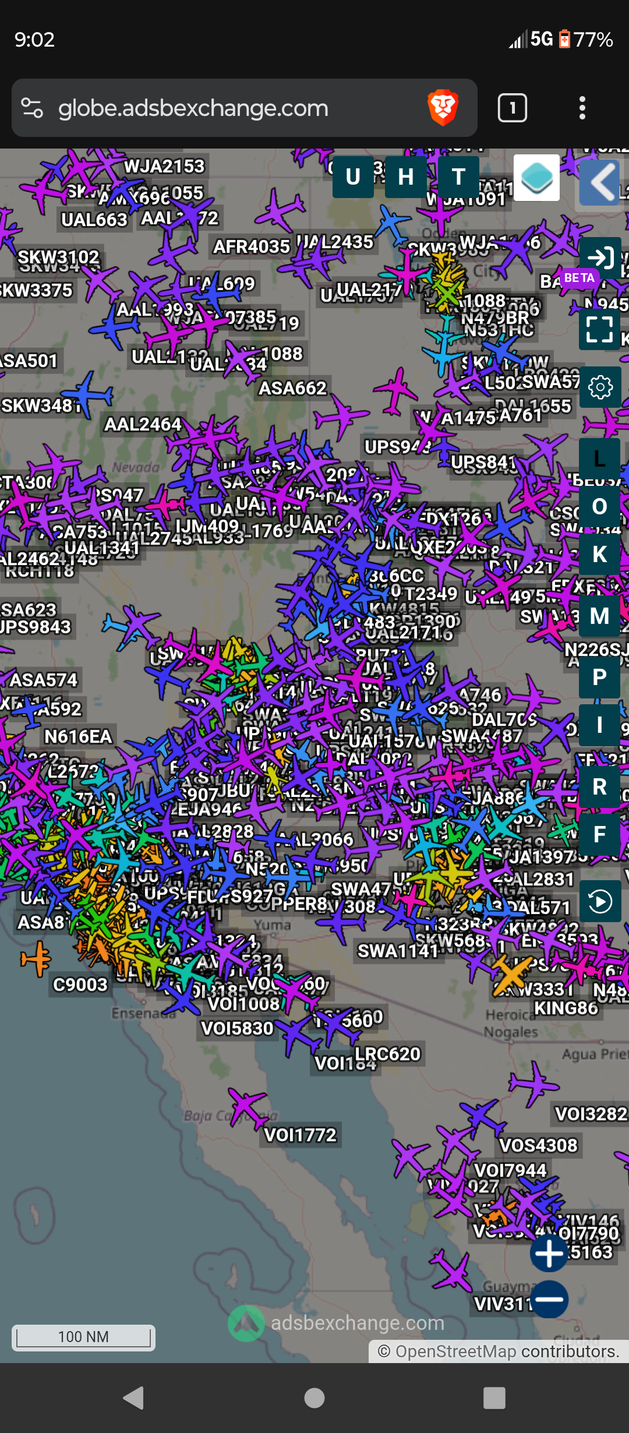Tap the H map button
629x1433 pixels.
(406, 177)
